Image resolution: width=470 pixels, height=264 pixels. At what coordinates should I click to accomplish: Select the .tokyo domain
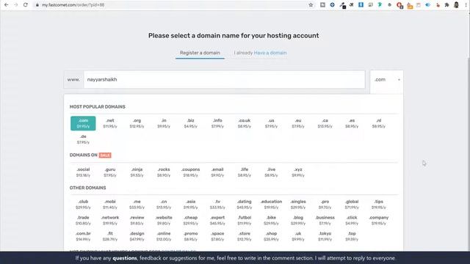325,236
